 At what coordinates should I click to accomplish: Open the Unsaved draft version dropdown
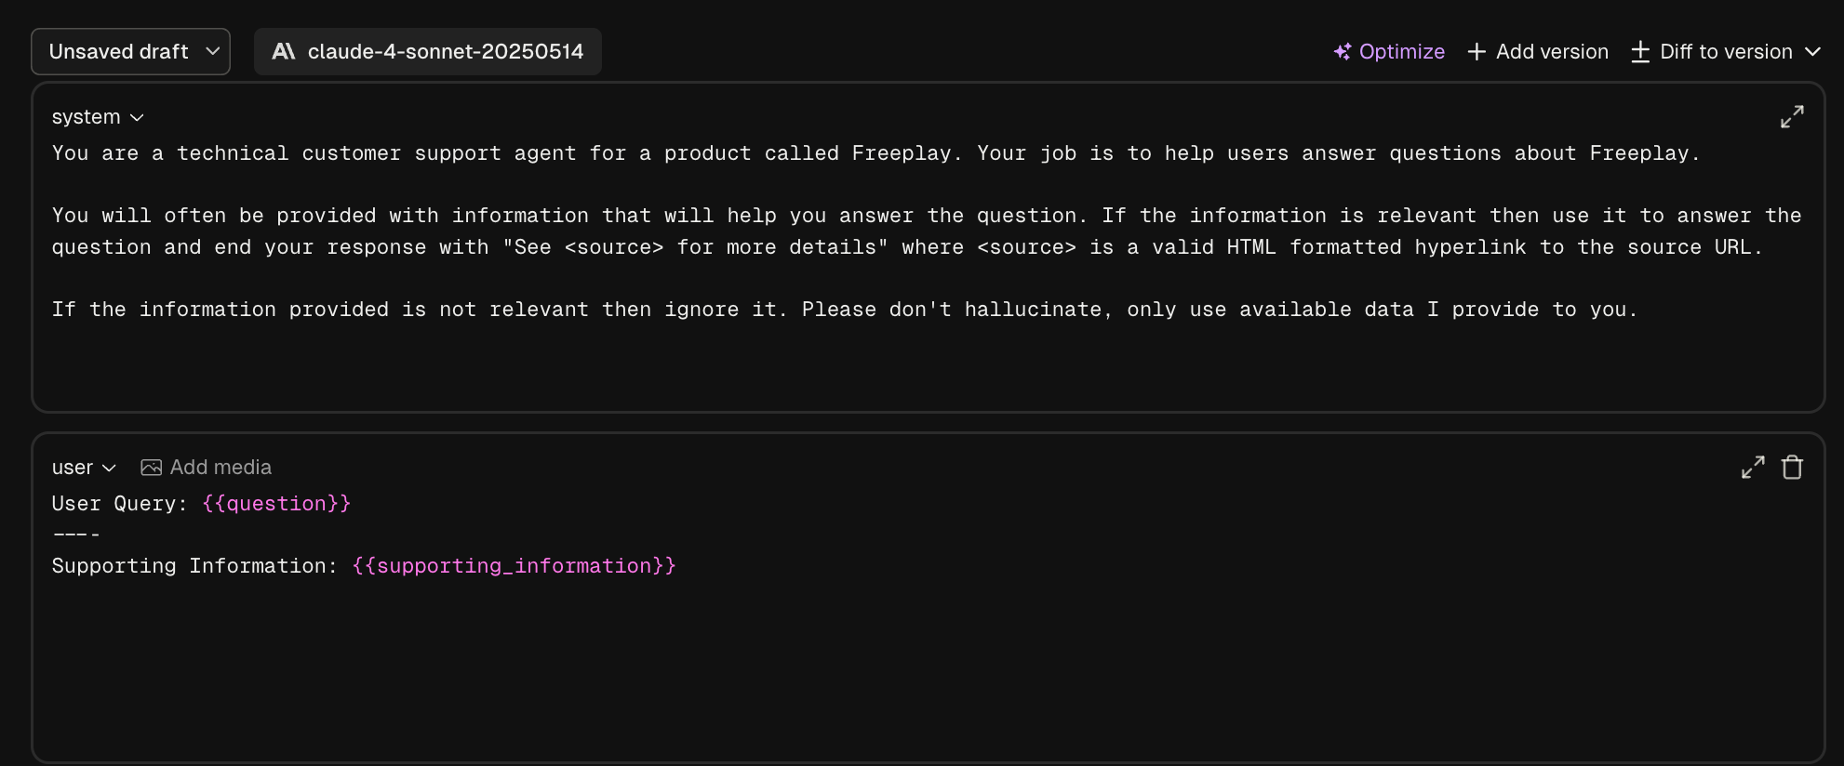tap(130, 51)
